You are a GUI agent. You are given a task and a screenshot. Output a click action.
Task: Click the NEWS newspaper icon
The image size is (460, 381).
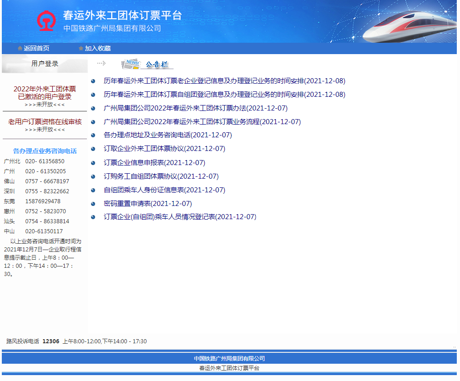click(x=131, y=64)
